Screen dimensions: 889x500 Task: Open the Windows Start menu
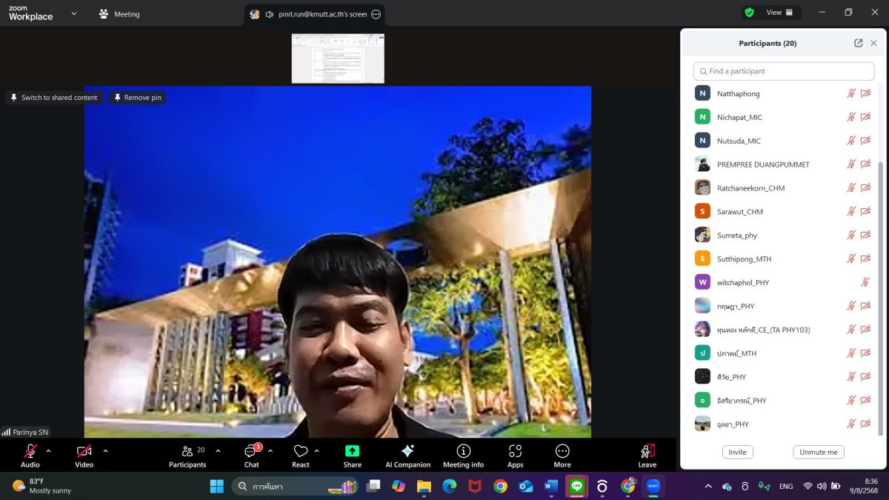[x=216, y=486]
